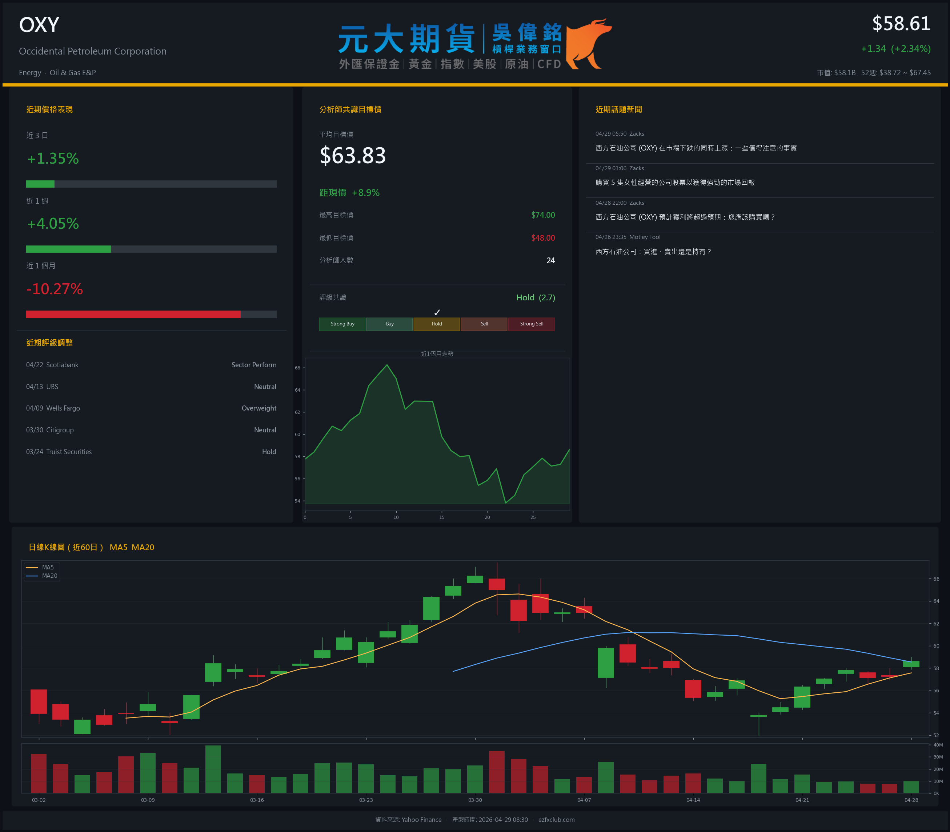Click the Hold rating segment

[437, 324]
